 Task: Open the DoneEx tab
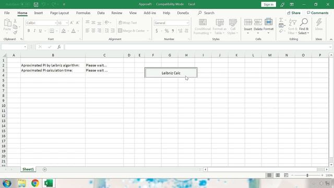pos(183,13)
